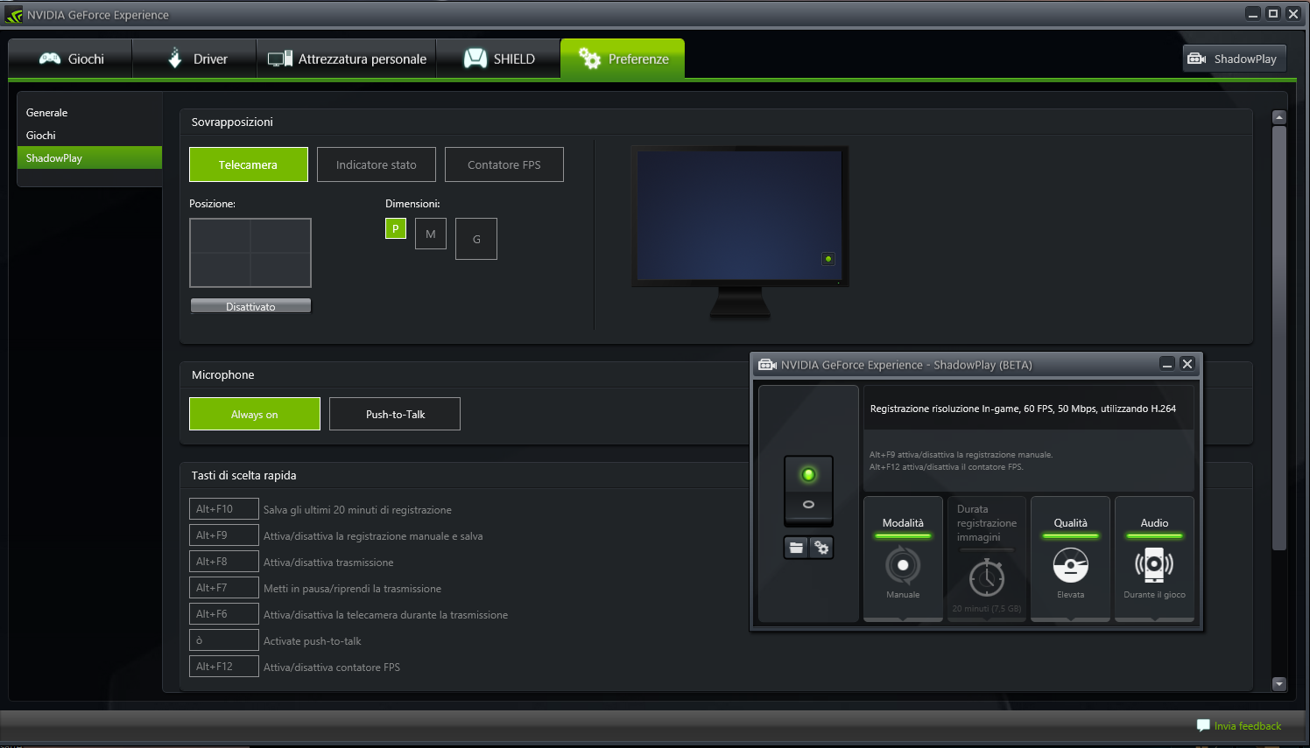
Task: Click the ShadowPlay button at top right
Action: pos(1235,59)
